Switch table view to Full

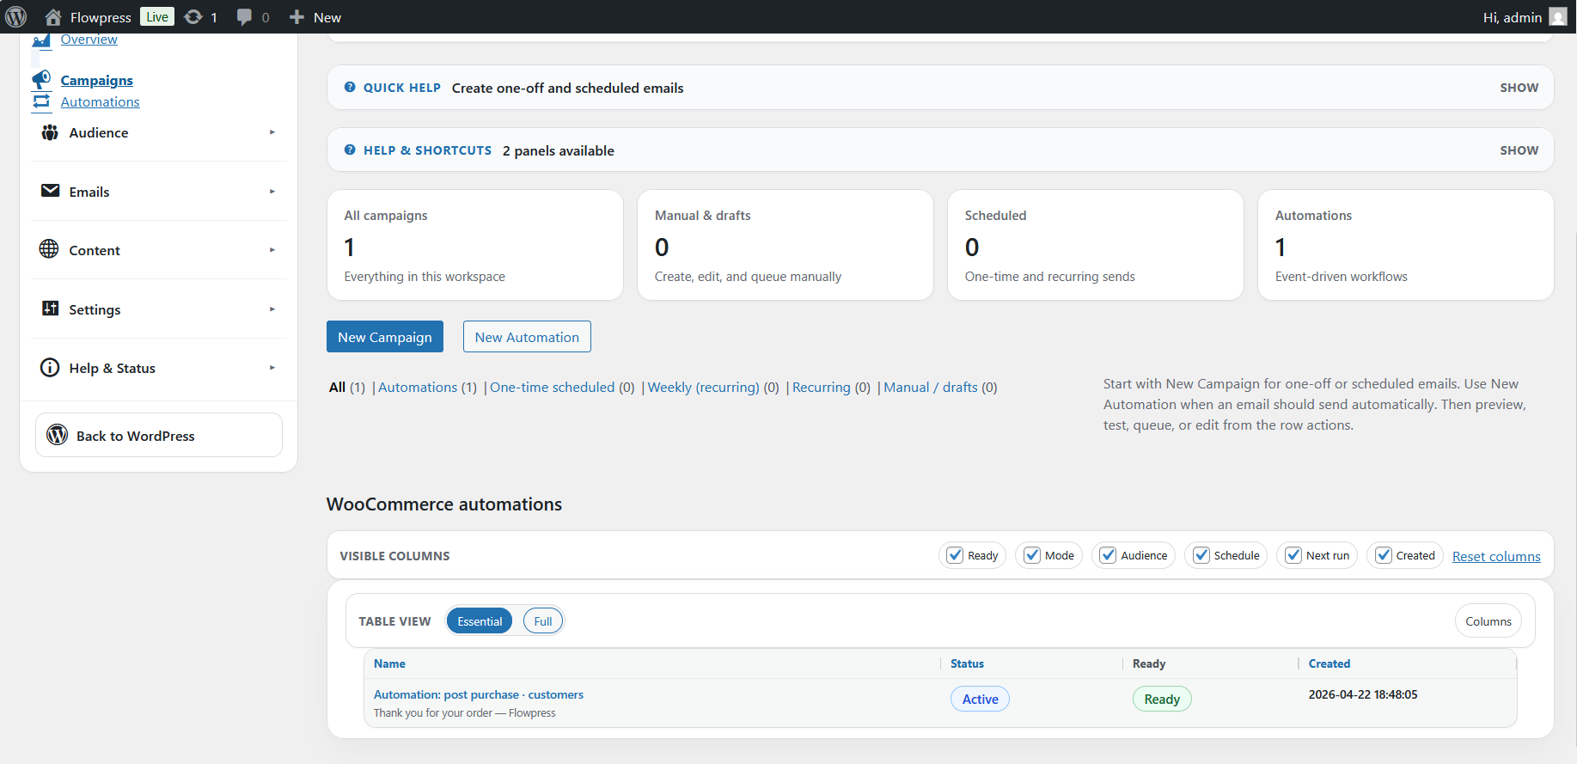pos(543,621)
